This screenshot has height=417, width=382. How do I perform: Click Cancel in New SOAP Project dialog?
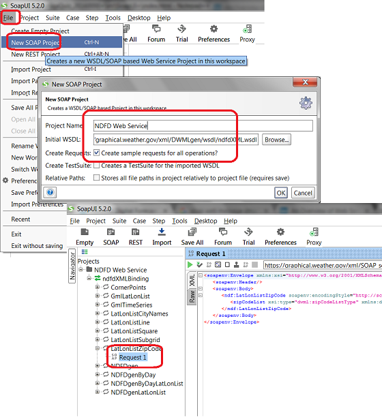tap(303, 193)
